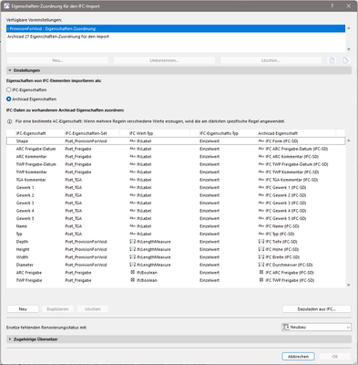The height and width of the screenshot is (365, 358).
Task: Sort by IFC-Eigenschaft column header
Action: [x=39, y=133]
